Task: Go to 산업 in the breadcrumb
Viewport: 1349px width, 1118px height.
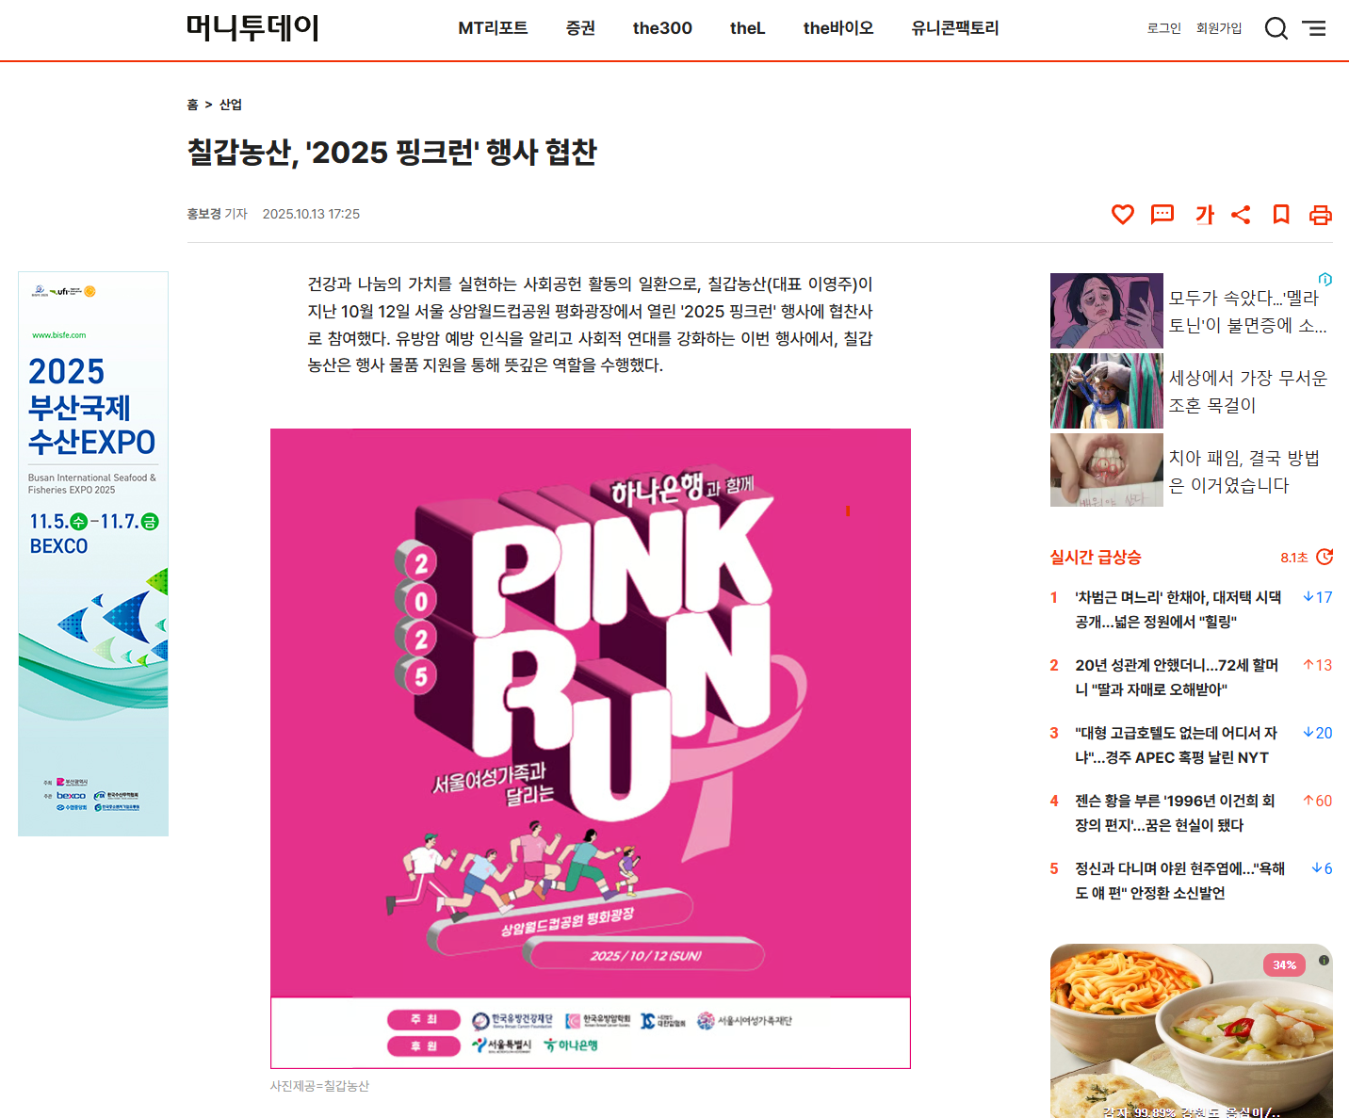Action: point(231,105)
